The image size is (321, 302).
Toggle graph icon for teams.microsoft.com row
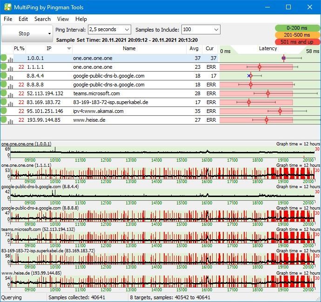point(10,95)
